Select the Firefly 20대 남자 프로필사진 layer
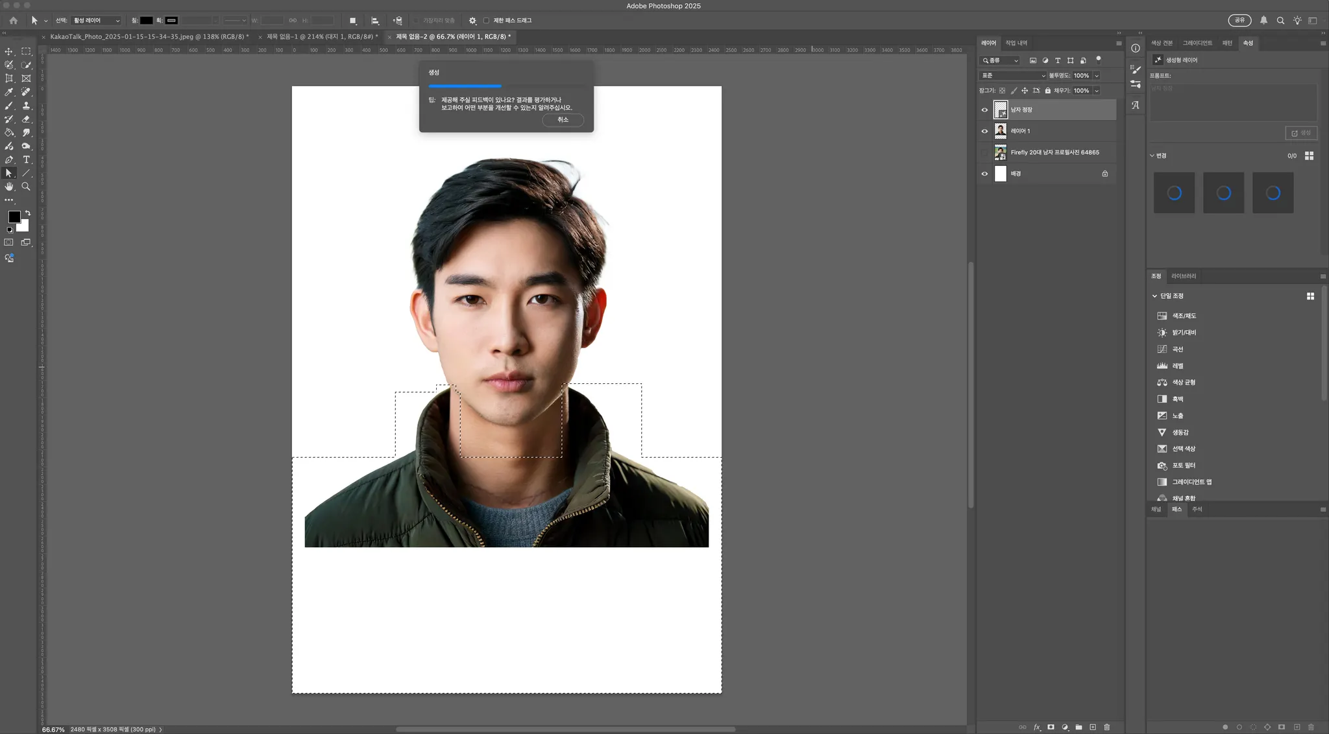Image resolution: width=1329 pixels, height=734 pixels. (x=1055, y=152)
